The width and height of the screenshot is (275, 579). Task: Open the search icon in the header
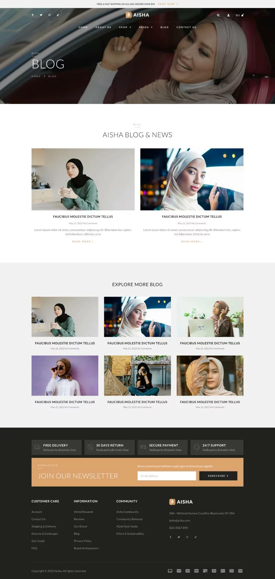(218, 15)
